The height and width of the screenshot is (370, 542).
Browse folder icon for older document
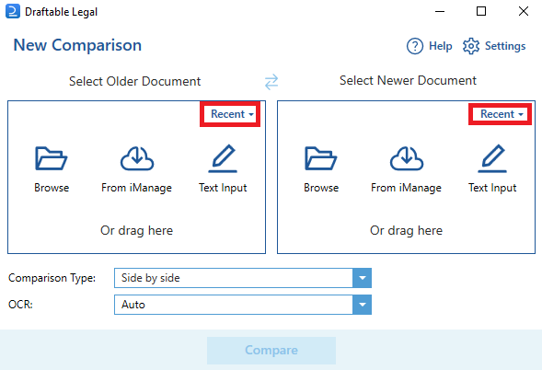pyautogui.click(x=52, y=158)
